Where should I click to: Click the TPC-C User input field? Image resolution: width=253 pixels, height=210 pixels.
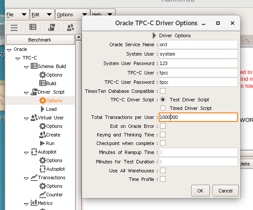coord(198,73)
